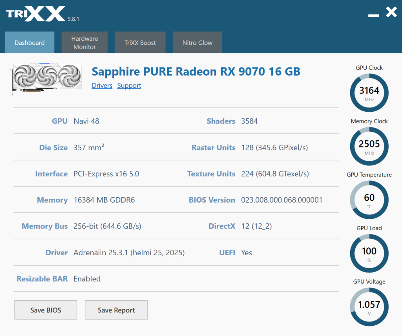Click the Memory Clock 2505 MHz gauge
This screenshot has height=336, width=402.
coord(369,146)
